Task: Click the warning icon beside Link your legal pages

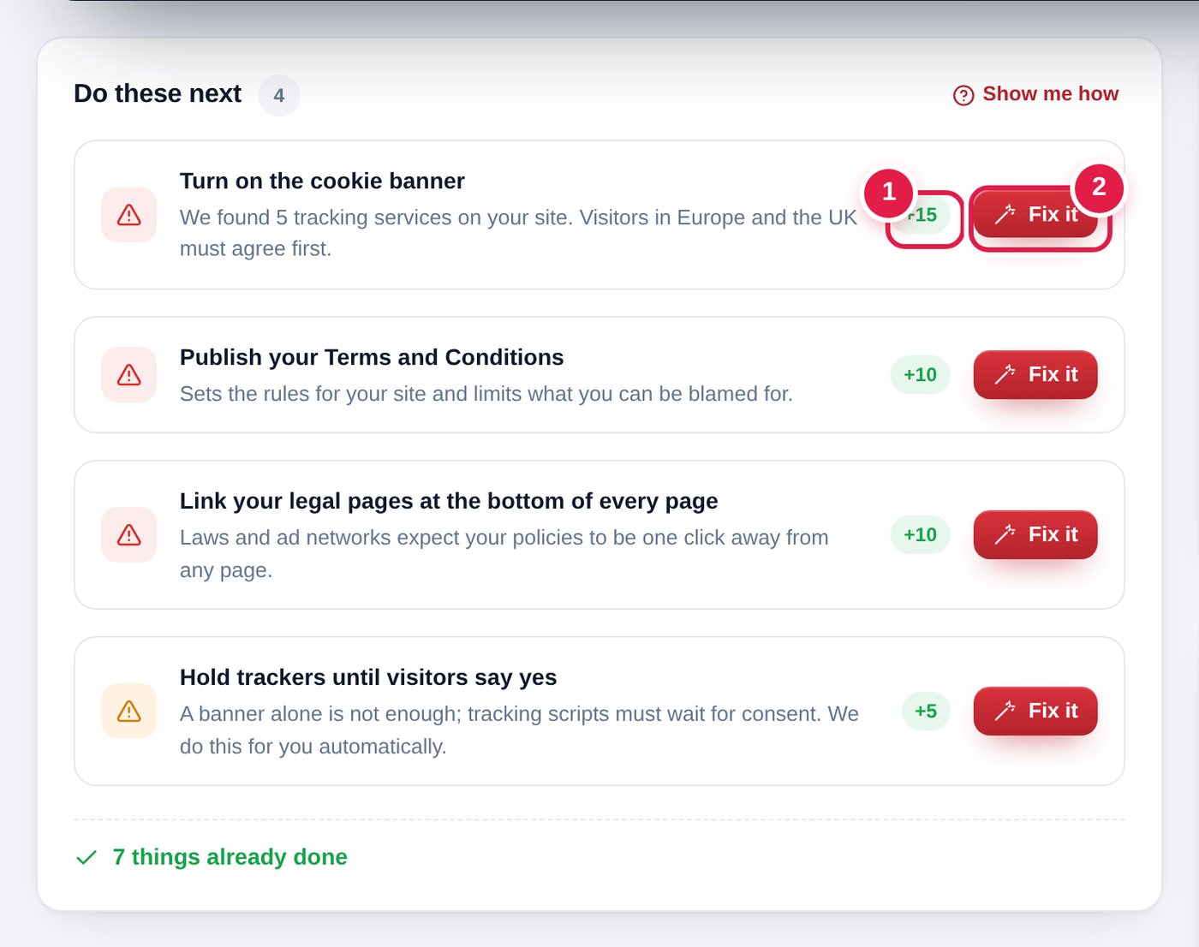Action: 129,535
